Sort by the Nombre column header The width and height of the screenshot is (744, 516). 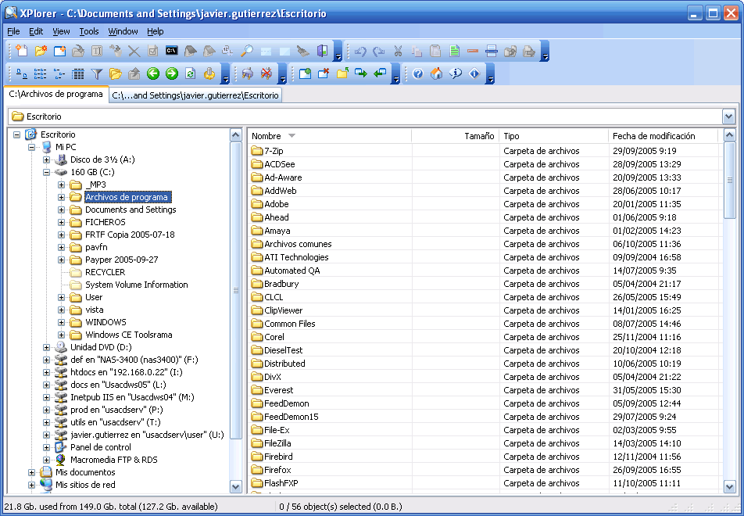(x=329, y=136)
